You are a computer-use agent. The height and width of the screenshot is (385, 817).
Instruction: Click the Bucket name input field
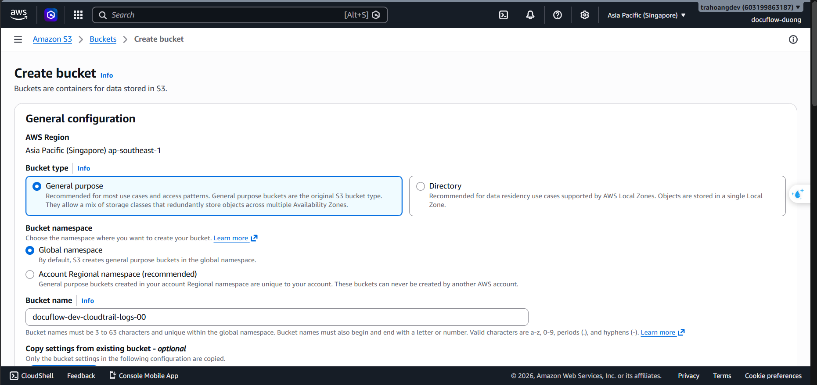[x=277, y=317]
